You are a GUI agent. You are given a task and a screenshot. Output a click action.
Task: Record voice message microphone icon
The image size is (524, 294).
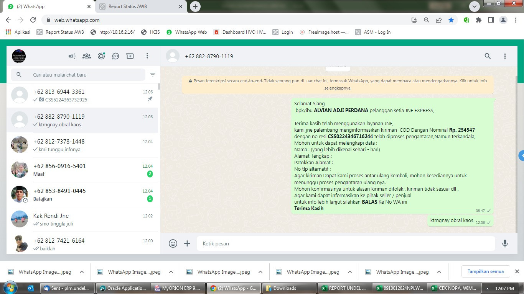[x=505, y=243]
